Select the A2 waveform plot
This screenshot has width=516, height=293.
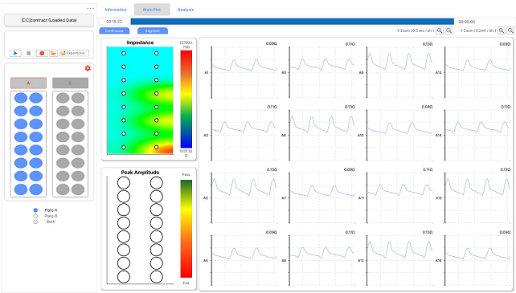[244, 135]
